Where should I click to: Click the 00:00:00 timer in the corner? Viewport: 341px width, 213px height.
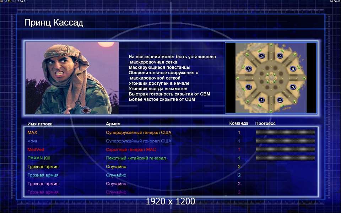(x=335, y=1)
